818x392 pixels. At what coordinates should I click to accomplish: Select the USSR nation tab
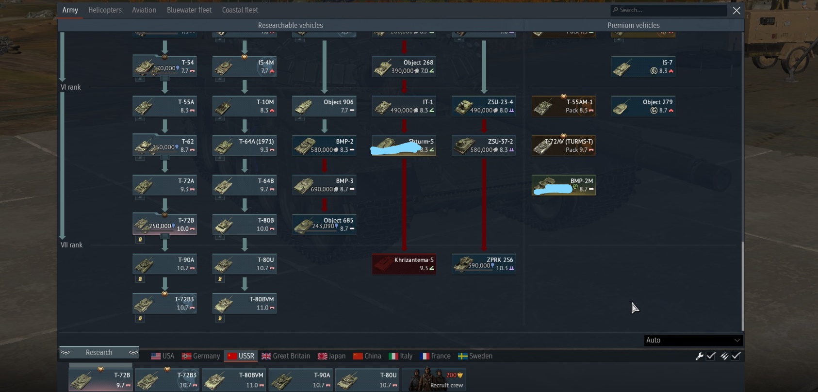(x=241, y=356)
